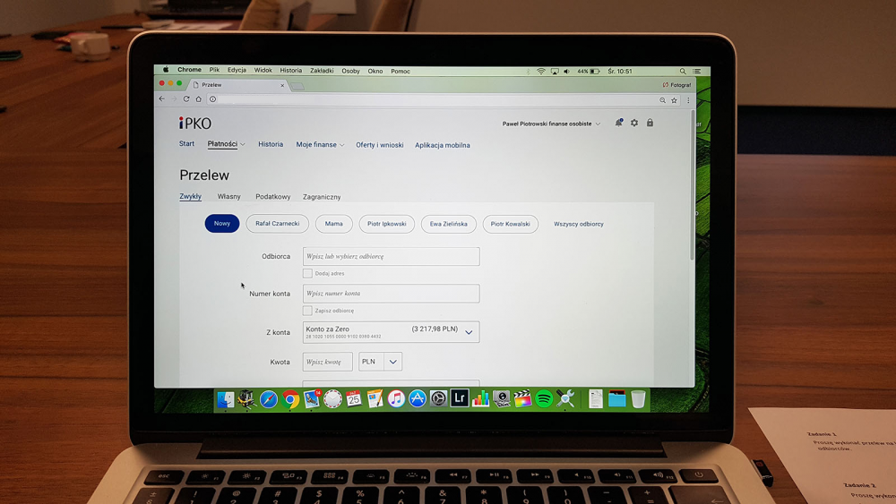This screenshot has height=504, width=896.
Task: Click the zoom magnifier in the address bar
Action: [662, 100]
